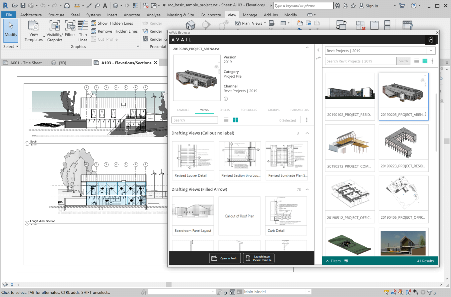Click the Text tool in Quick Access Toolbar
The width and height of the screenshot is (451, 297).
(x=105, y=6)
